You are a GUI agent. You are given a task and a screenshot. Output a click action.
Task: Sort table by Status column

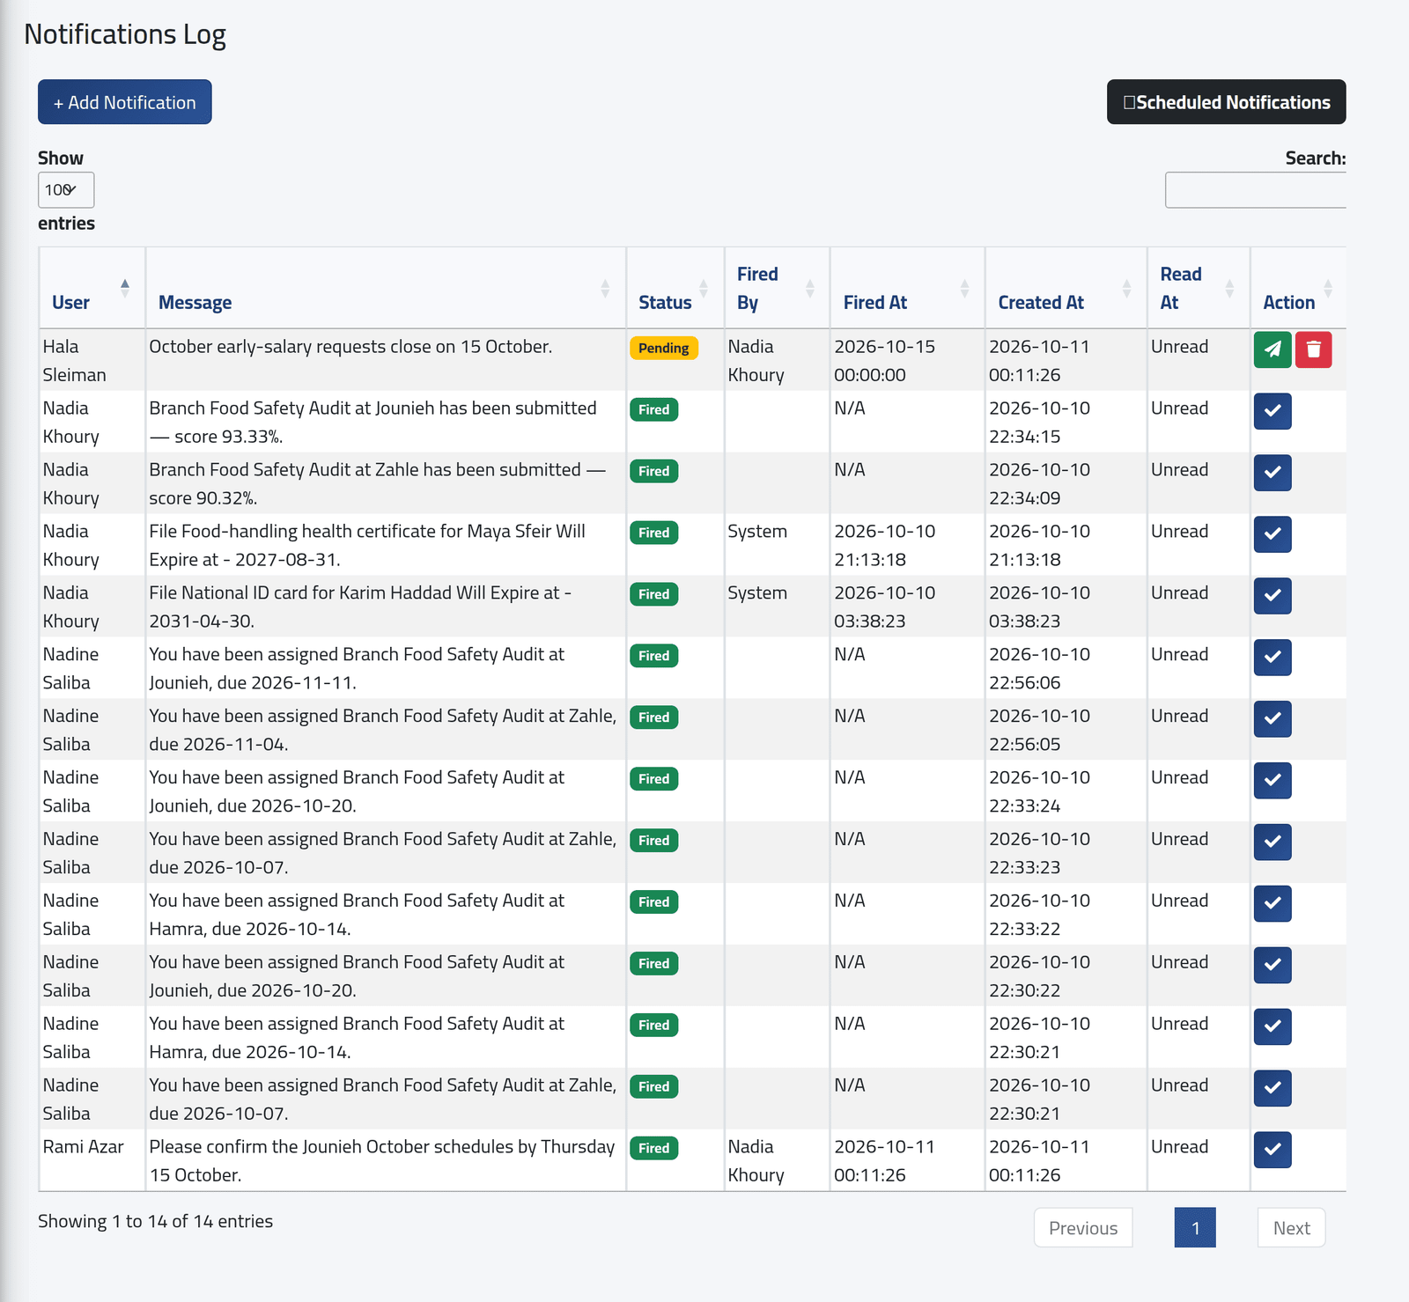point(675,288)
